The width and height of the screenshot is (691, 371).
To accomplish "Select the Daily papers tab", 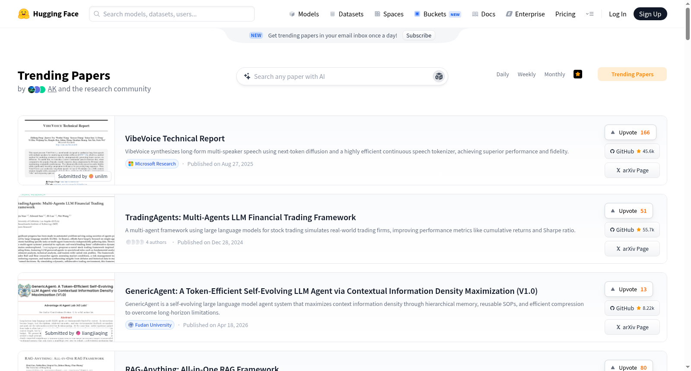I will pyautogui.click(x=503, y=74).
